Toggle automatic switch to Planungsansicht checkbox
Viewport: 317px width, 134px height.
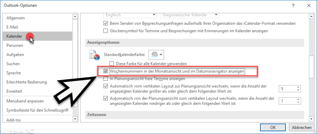point(105,86)
